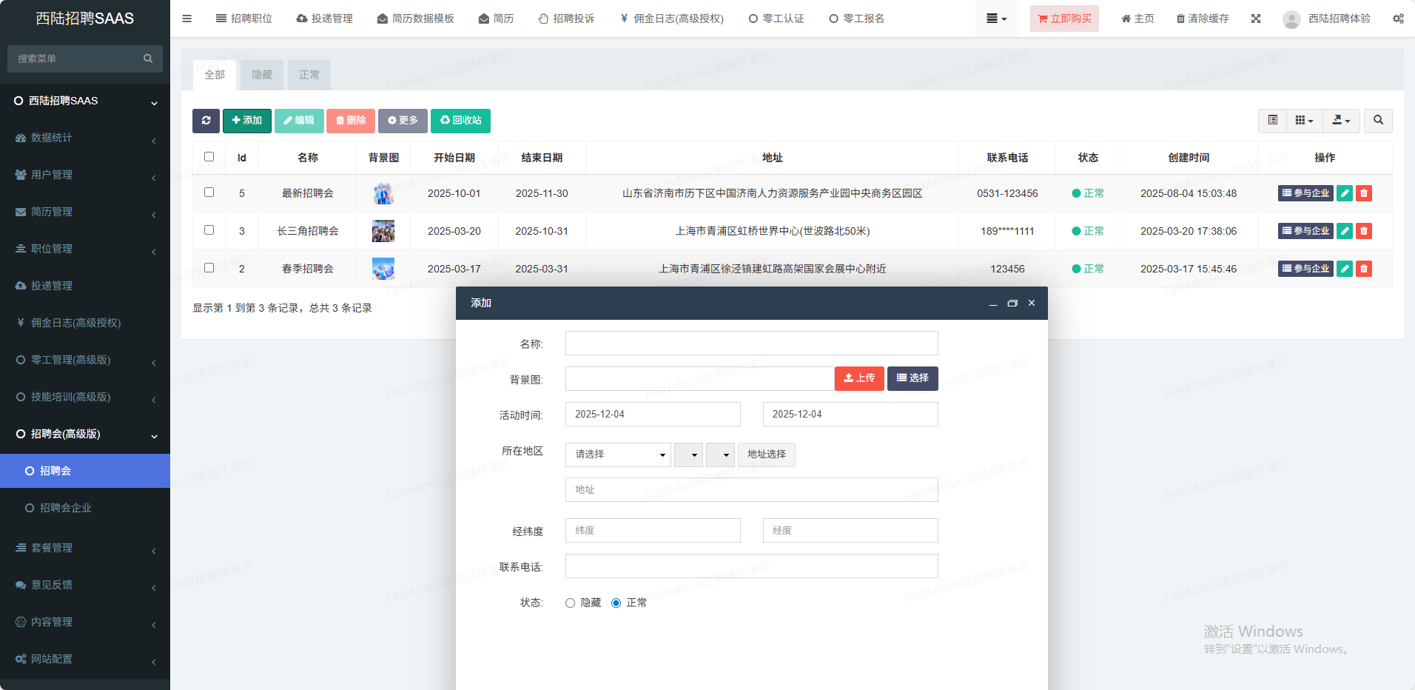Expand the 套餐管理 sidebar menu
1415x690 pixels.
[x=85, y=548]
